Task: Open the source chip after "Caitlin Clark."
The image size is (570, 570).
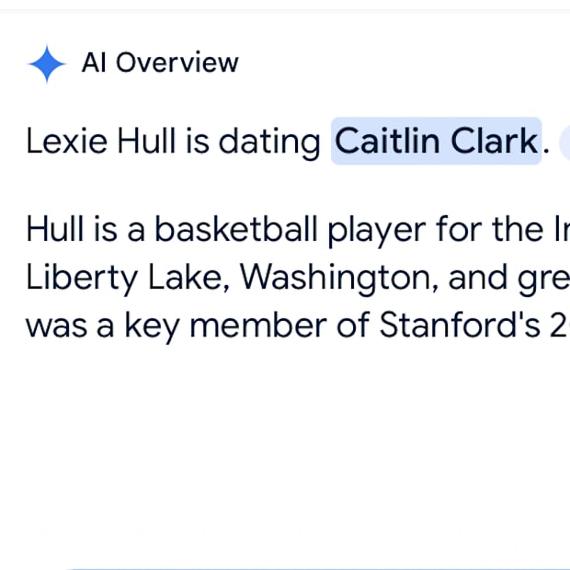Action: pyautogui.click(x=564, y=142)
